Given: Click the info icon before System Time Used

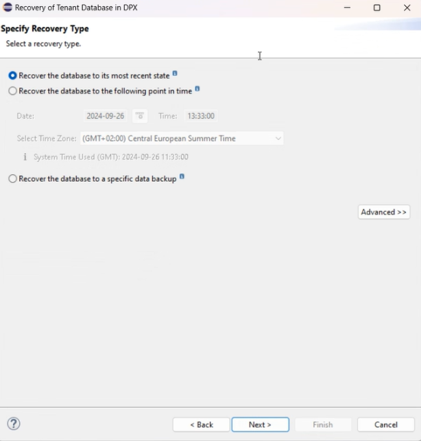Looking at the screenshot, I should [x=25, y=157].
